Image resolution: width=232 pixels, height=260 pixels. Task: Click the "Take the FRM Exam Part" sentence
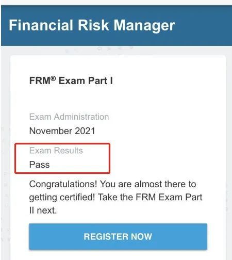click(x=150, y=197)
